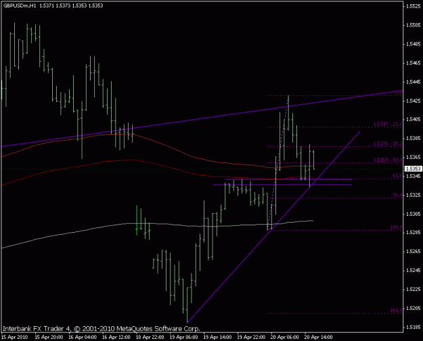Click the 1.5425 price axis label
The height and width of the screenshot is (341, 423).
coord(414,101)
